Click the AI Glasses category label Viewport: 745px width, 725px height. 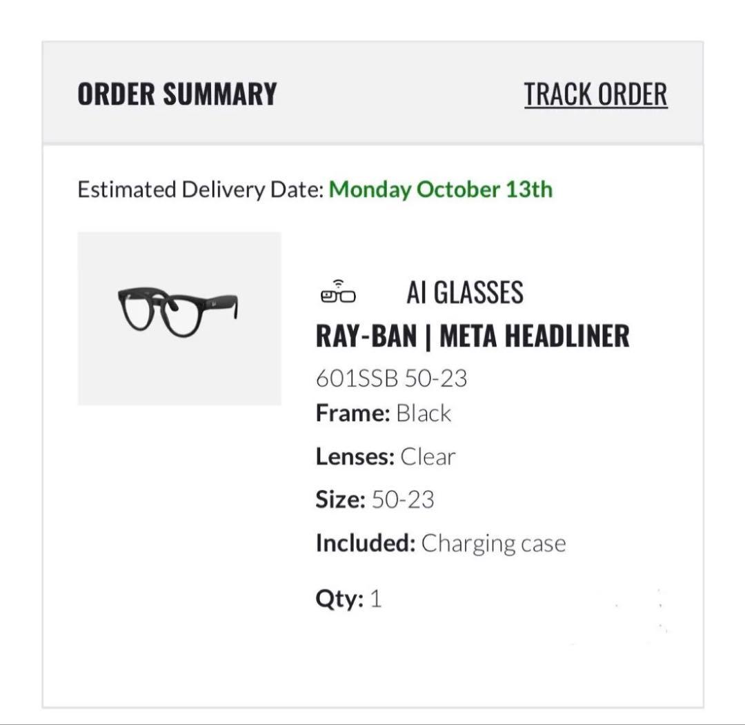tap(465, 292)
